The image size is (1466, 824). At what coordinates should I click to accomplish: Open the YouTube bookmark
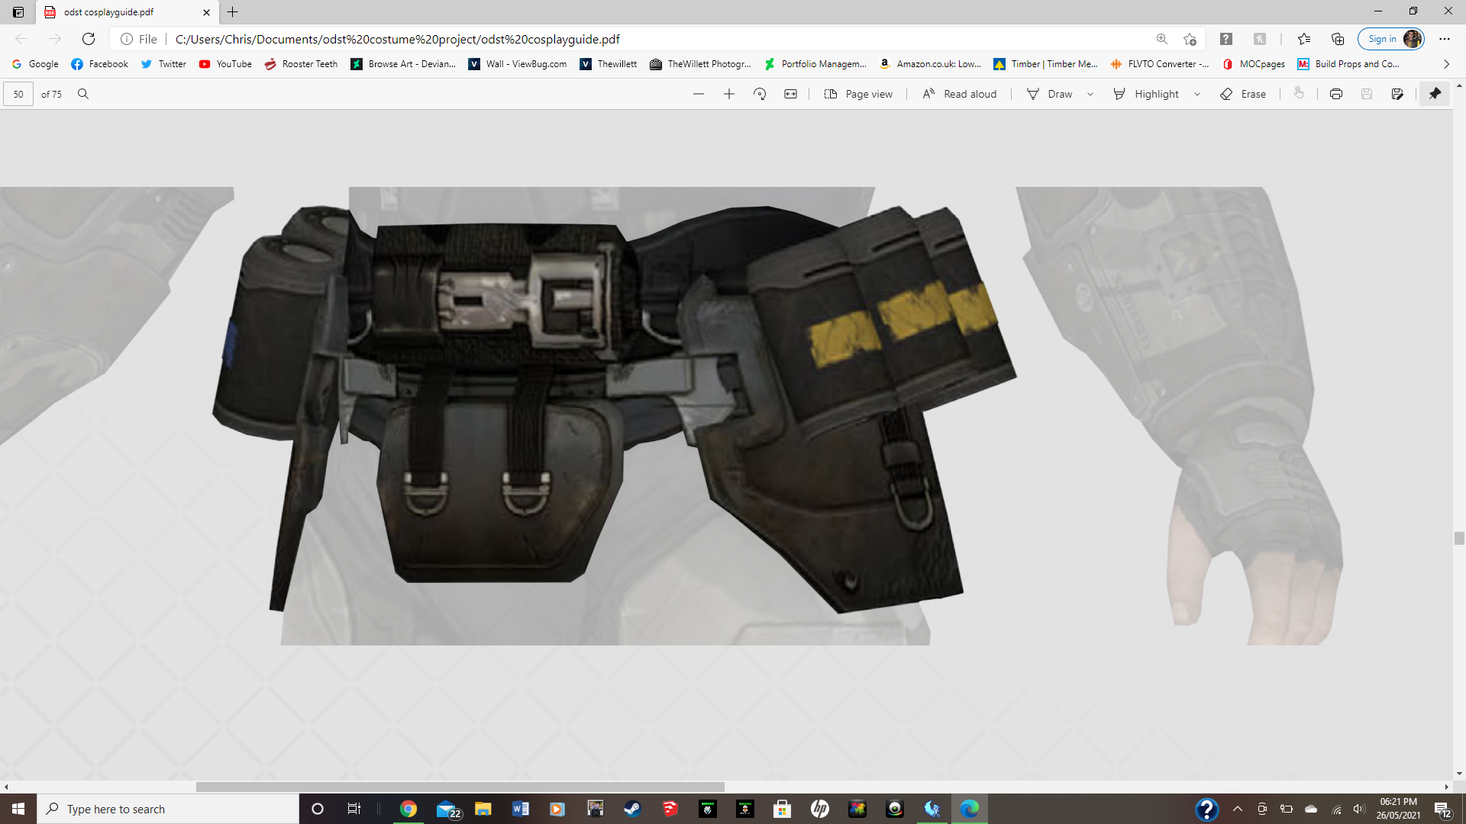click(225, 64)
